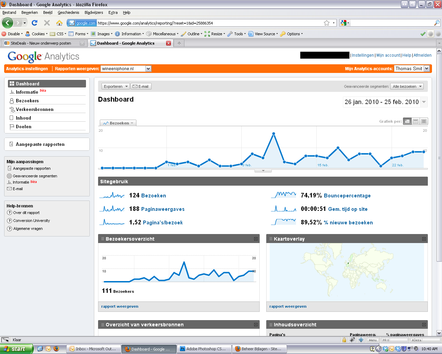Click the Afmelden link

[423, 55]
